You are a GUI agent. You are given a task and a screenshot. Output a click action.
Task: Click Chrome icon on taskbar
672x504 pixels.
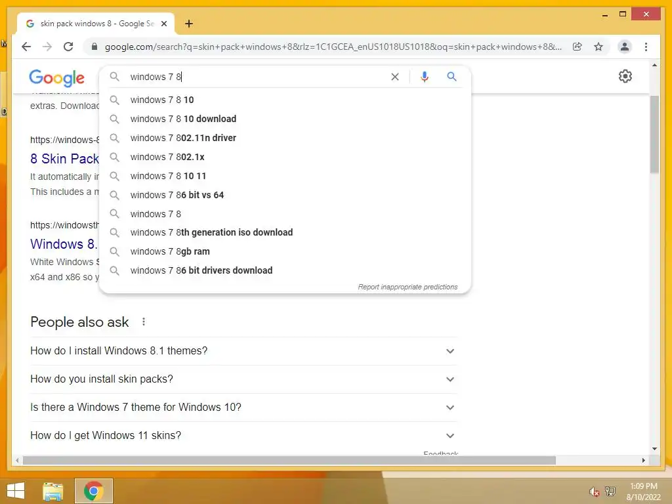pos(93,491)
